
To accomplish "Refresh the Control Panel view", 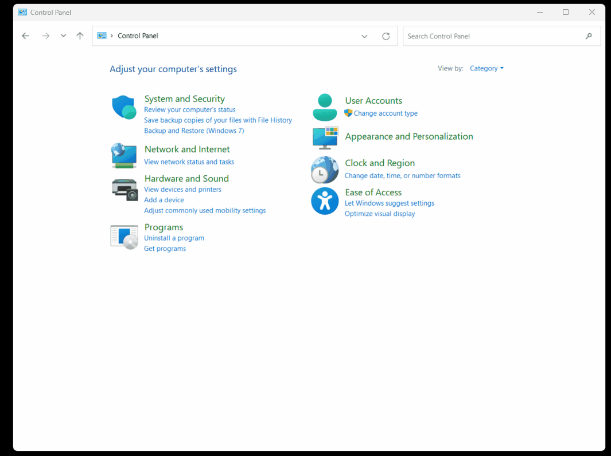I will tap(386, 36).
